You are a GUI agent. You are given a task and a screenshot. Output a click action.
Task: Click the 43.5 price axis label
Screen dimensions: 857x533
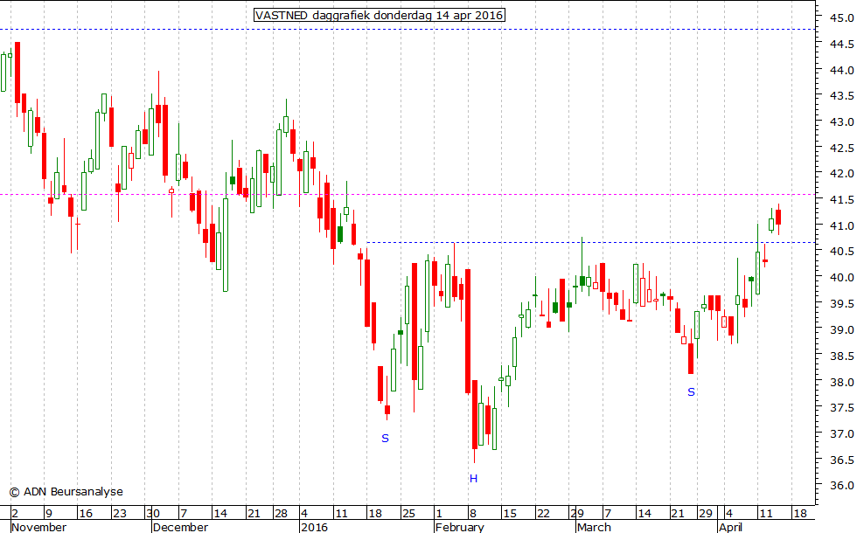tap(841, 95)
